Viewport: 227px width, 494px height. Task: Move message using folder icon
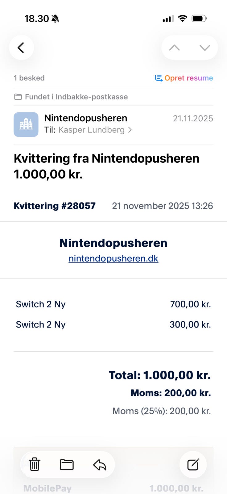coord(67,464)
